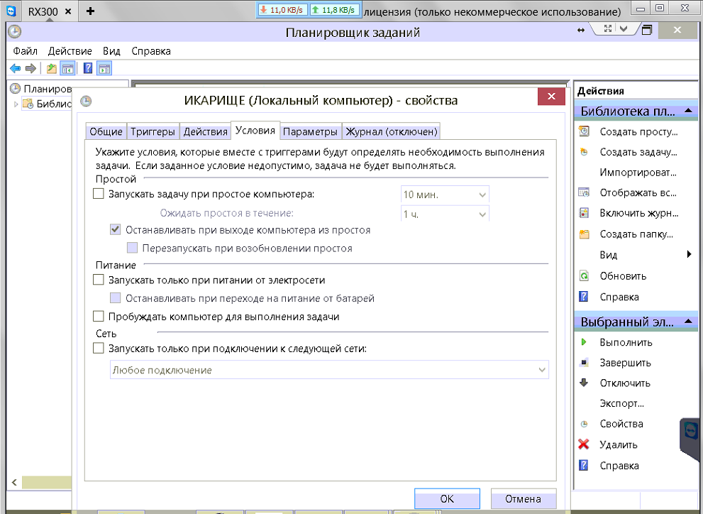Click the Обновить refresh icon
This screenshot has height=514, width=703.
[584, 276]
